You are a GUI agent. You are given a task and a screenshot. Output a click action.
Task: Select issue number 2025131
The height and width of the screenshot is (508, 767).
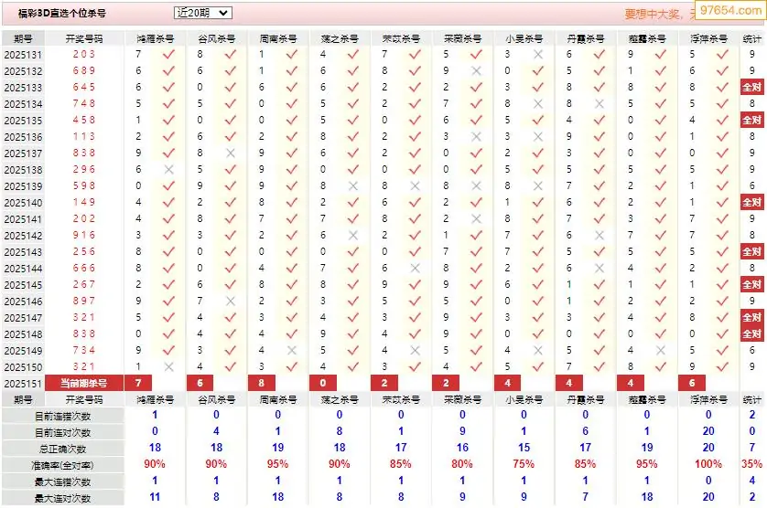(x=23, y=55)
